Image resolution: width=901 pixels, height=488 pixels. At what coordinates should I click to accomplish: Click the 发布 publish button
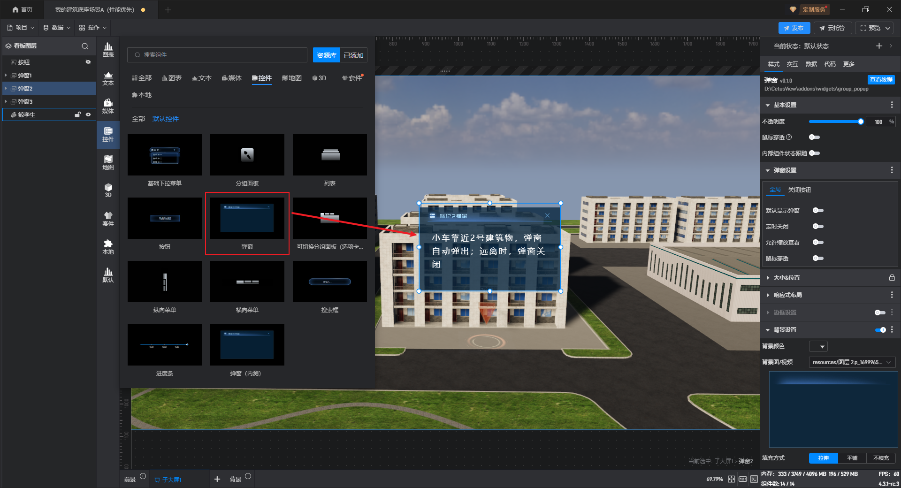tap(794, 28)
